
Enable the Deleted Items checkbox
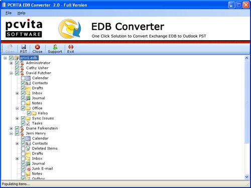coord(23,148)
